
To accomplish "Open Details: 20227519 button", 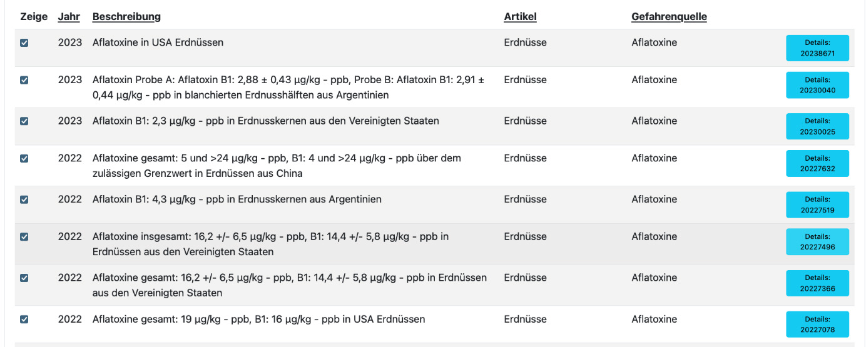I will coord(817,204).
